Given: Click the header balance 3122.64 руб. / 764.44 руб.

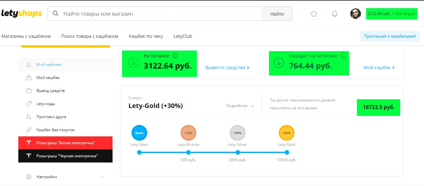Looking at the screenshot, I should (392, 14).
